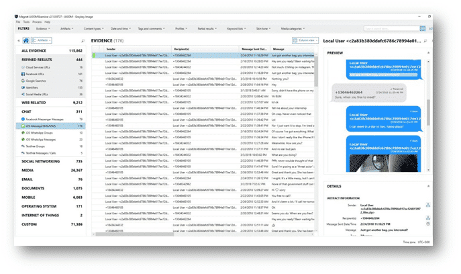Image resolution: width=461 pixels, height=274 pixels.
Task: Open the Partial results filter dropdown
Action: pos(207,29)
